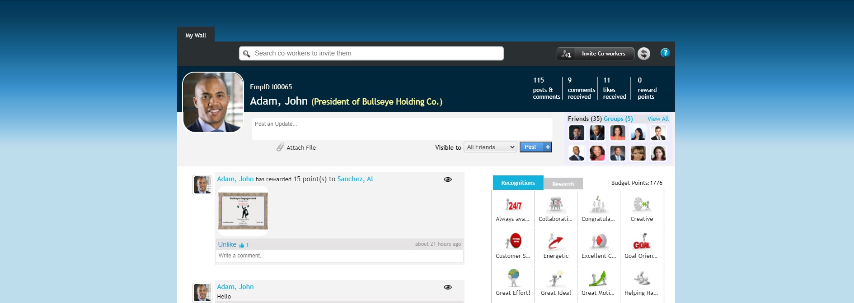Click the plus on the Post button

click(x=548, y=147)
